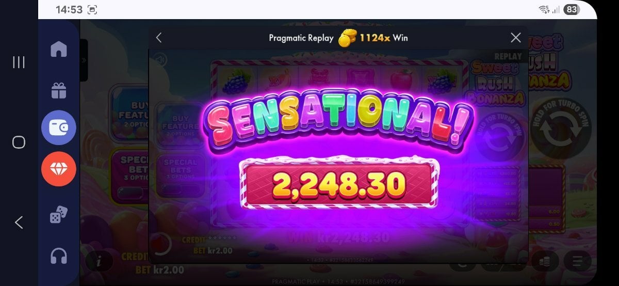
Task: Open the game info 'i' icon
Action: click(x=98, y=262)
